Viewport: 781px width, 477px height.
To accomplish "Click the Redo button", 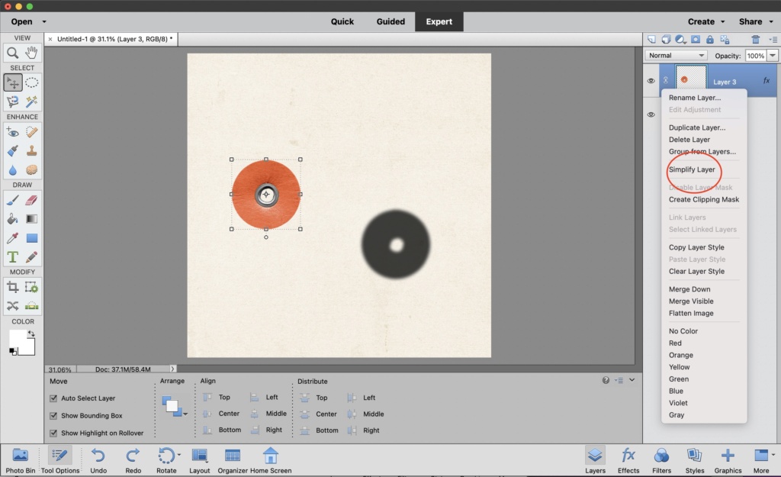I will pyautogui.click(x=133, y=460).
